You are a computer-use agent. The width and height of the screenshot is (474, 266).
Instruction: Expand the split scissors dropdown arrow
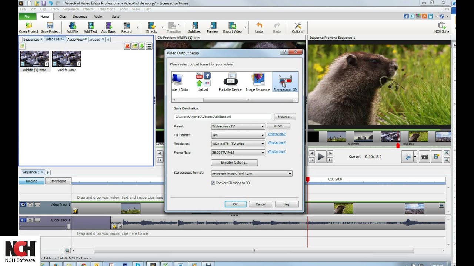415,157
